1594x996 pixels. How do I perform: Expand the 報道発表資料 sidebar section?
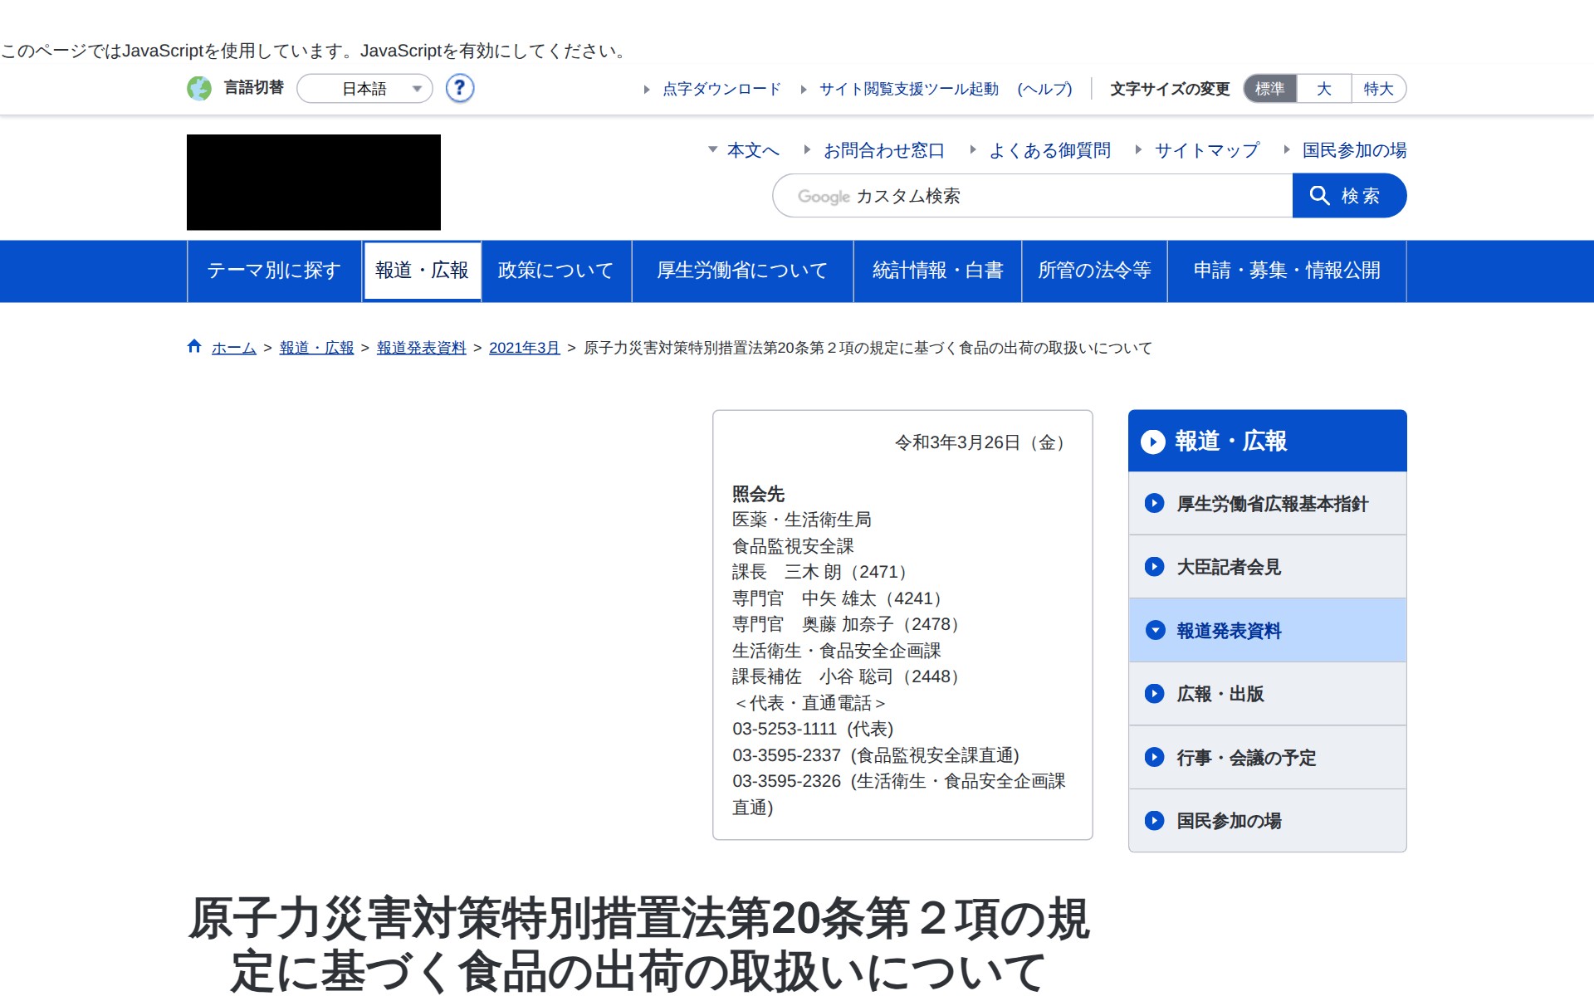pyautogui.click(x=1155, y=631)
